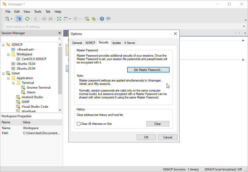The height and width of the screenshot is (172, 248).
Task: Select the Xterm Xstart session
Action: [31, 92]
